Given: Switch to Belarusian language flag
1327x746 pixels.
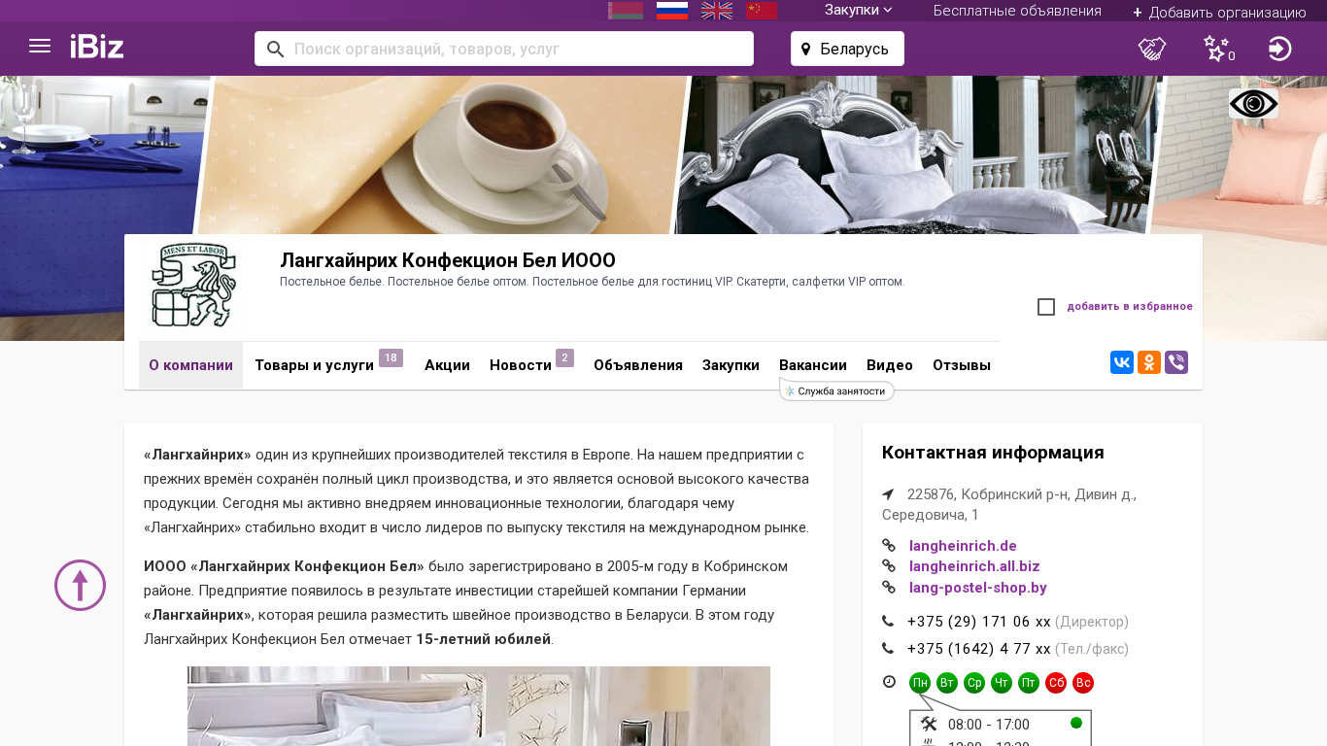Looking at the screenshot, I should (626, 11).
